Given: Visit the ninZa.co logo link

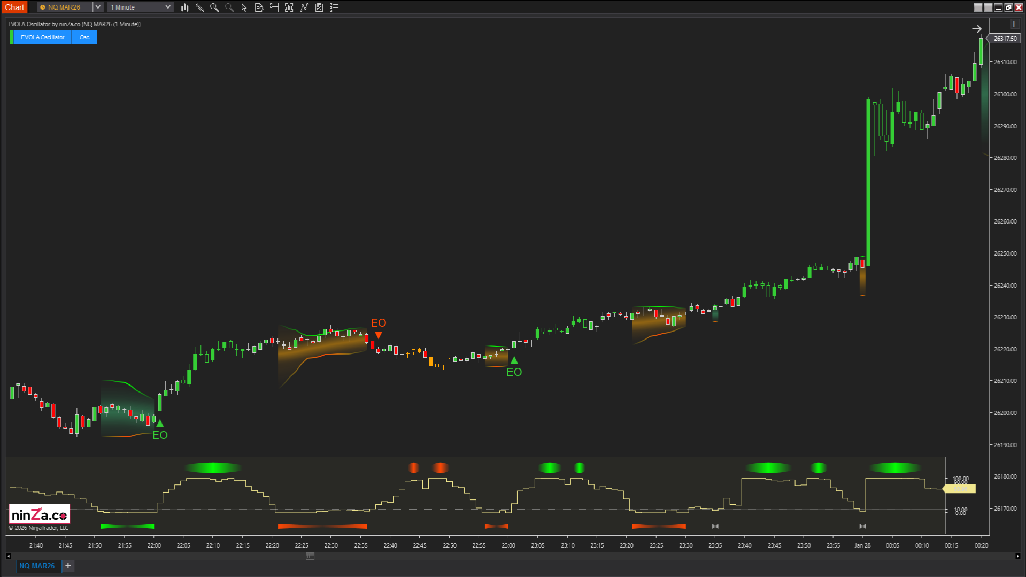Looking at the screenshot, I should pos(39,513).
